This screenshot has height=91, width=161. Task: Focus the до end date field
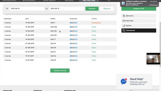pos(66,9)
